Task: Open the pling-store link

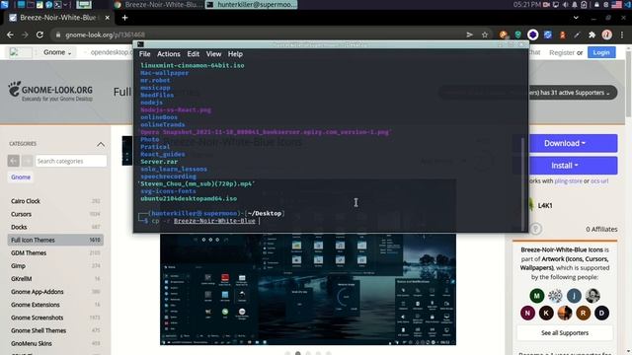Action: [x=568, y=181]
